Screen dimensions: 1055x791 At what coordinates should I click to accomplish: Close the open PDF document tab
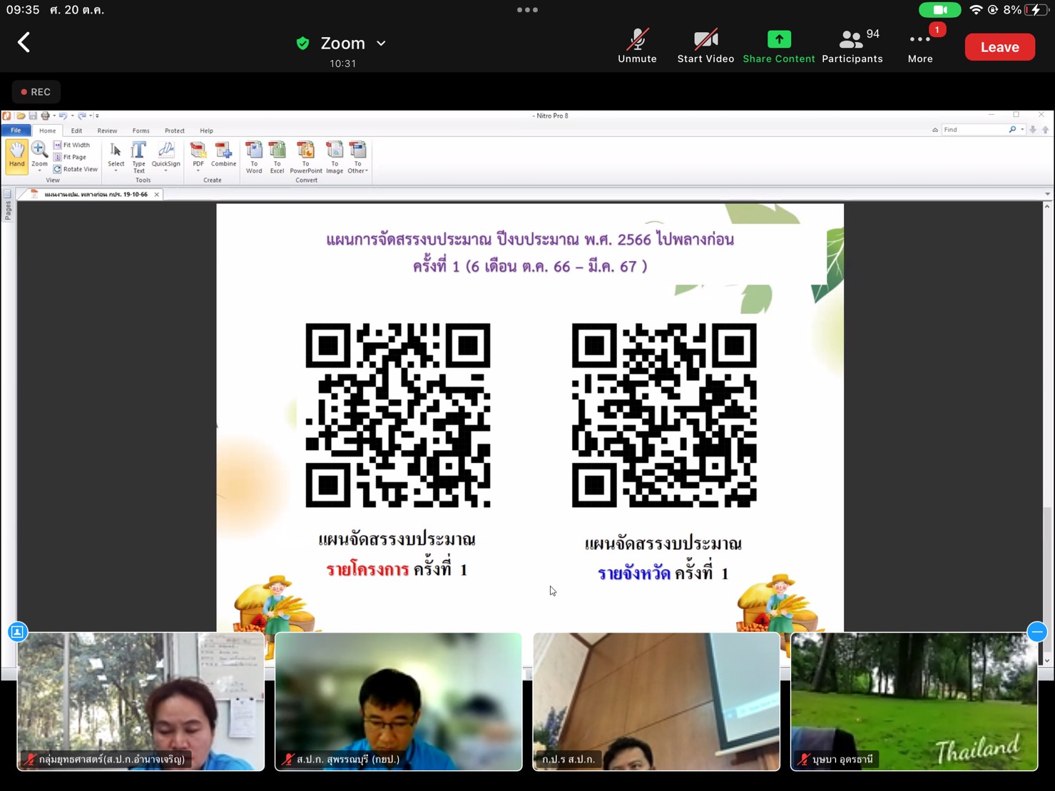pyautogui.click(x=157, y=194)
